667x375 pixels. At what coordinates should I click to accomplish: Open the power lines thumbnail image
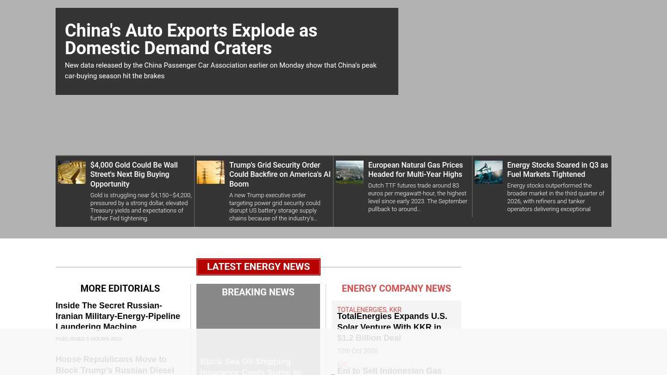pos(211,172)
